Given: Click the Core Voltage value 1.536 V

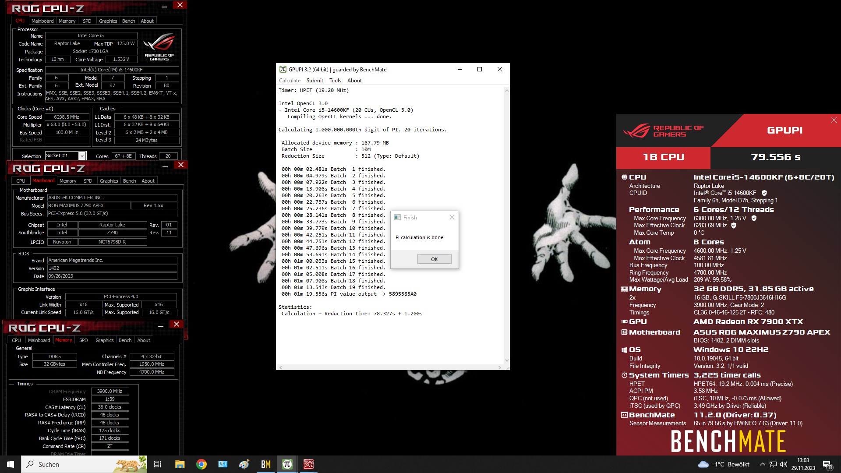Looking at the screenshot, I should point(121,60).
